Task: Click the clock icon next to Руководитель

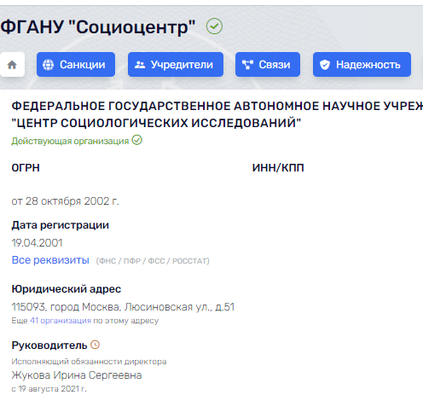Action: 96,345
